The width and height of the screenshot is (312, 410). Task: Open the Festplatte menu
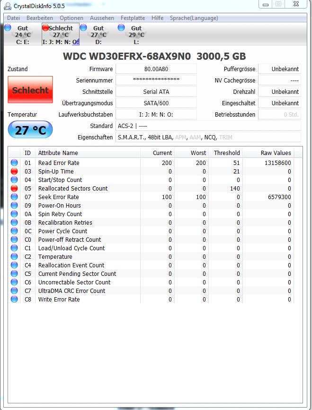point(133,18)
